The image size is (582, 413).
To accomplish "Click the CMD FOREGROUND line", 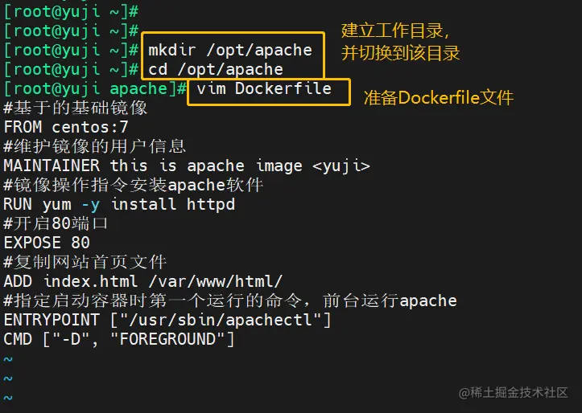I will pos(119,339).
